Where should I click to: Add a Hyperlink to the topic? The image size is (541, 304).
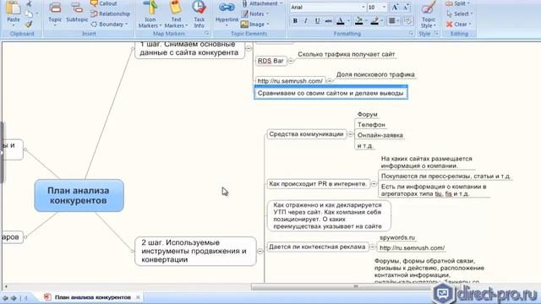click(227, 14)
